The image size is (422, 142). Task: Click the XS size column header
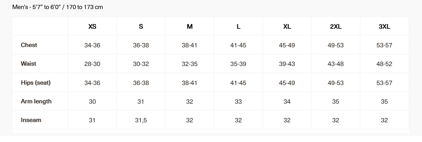92,27
